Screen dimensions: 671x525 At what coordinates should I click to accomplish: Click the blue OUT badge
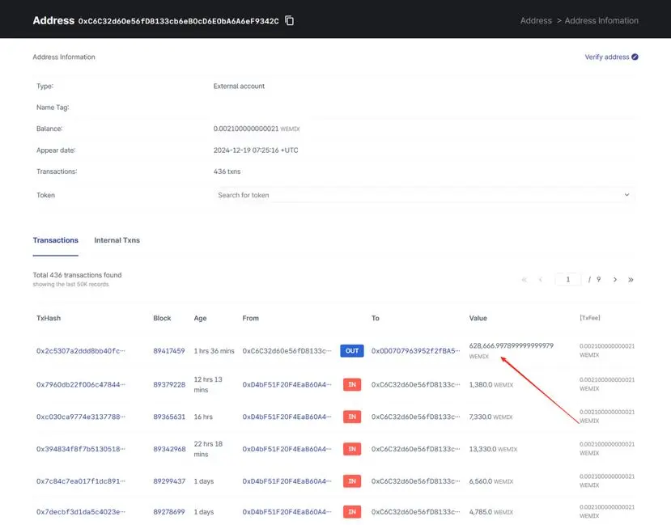(352, 351)
